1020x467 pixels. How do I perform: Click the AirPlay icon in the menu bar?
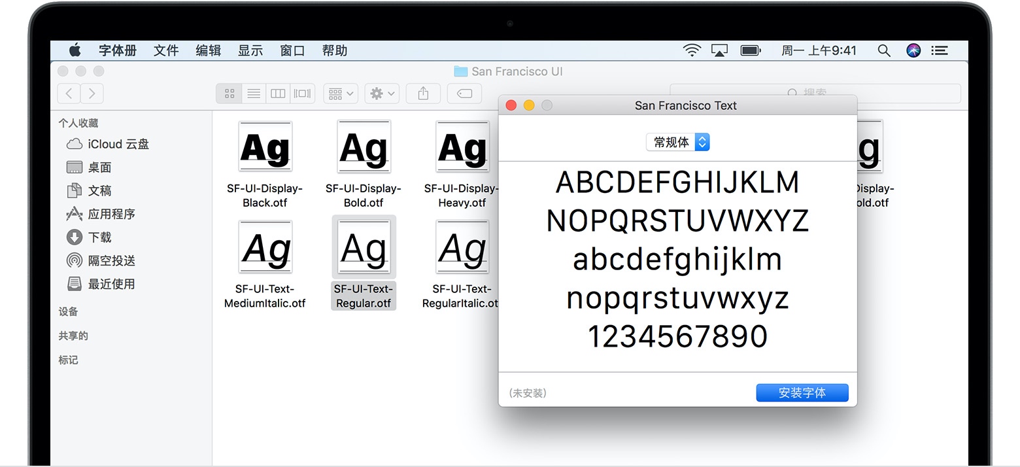(719, 50)
